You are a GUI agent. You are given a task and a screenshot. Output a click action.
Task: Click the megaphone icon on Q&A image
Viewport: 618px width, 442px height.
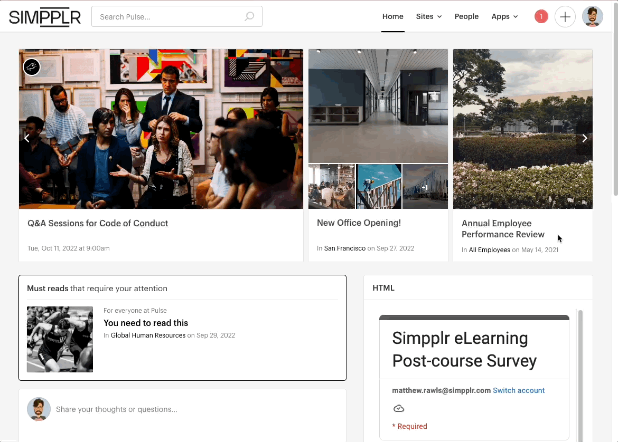click(x=32, y=67)
